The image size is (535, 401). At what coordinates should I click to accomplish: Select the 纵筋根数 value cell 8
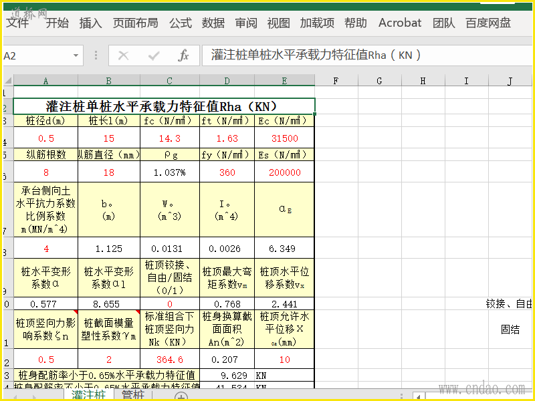click(x=45, y=172)
